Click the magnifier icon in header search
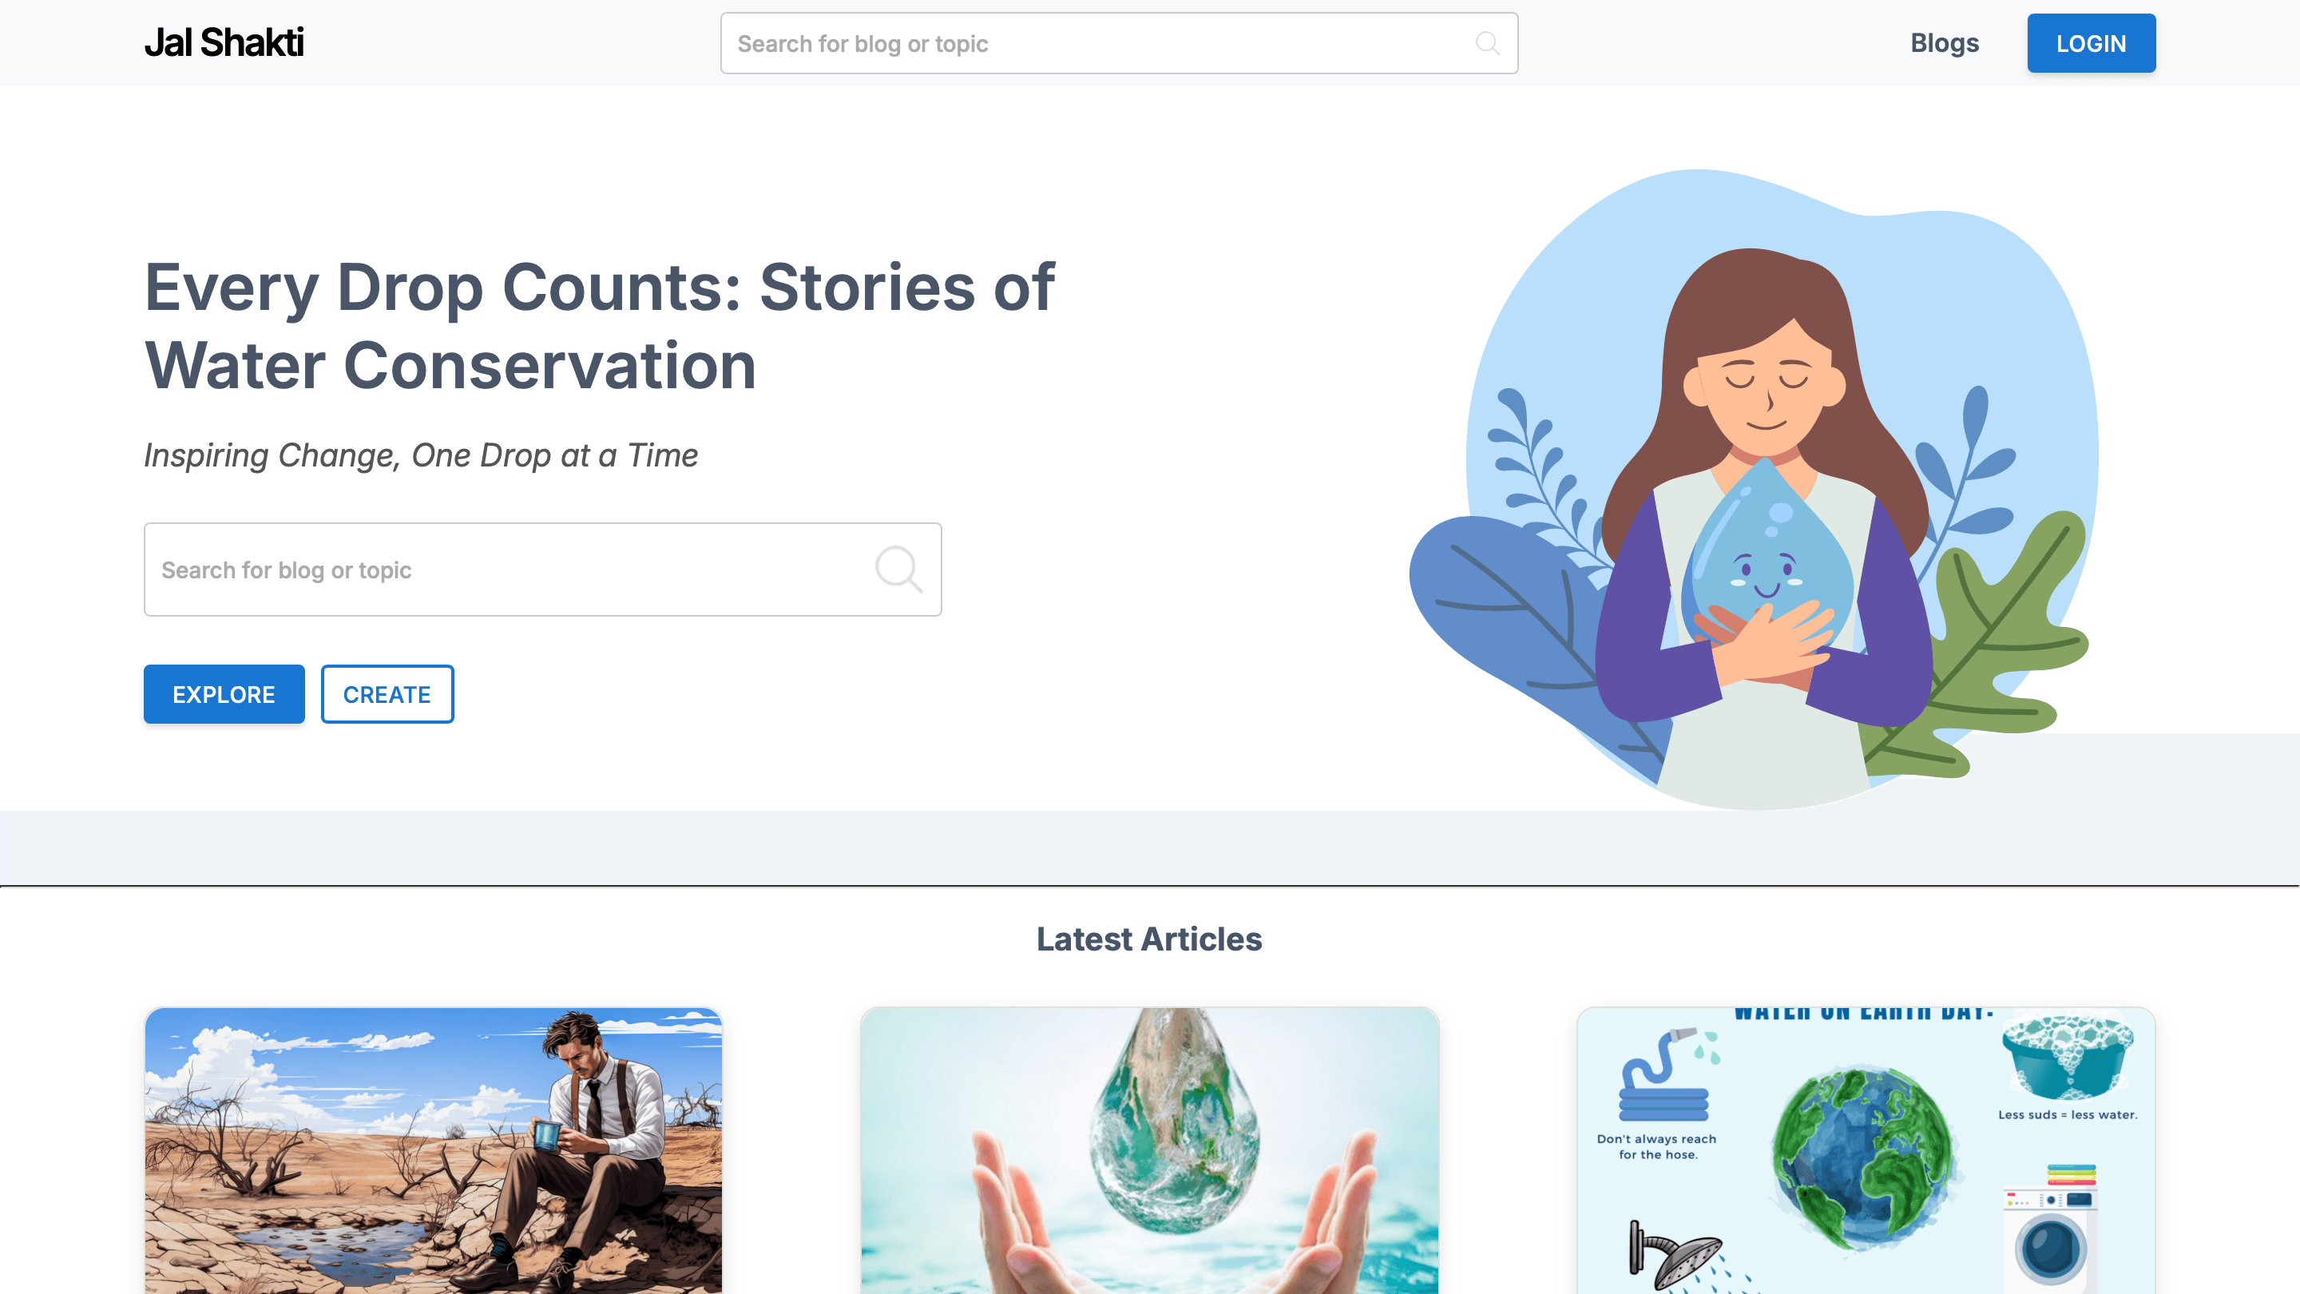Image resolution: width=2300 pixels, height=1294 pixels. 1488,43
